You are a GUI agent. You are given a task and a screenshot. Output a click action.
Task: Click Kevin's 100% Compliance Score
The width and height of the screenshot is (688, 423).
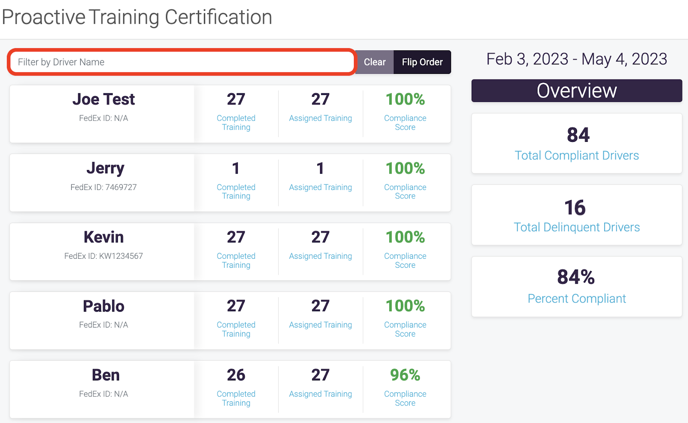coord(405,237)
